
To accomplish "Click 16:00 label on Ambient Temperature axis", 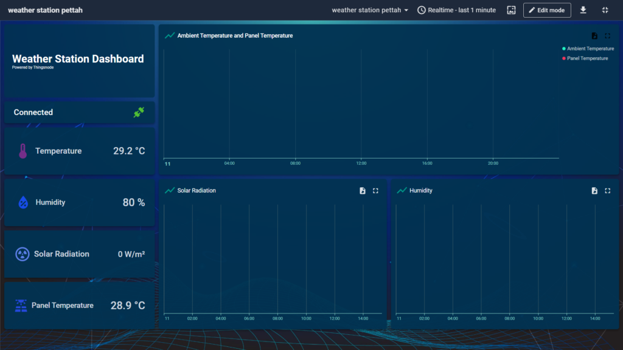I will 427,163.
